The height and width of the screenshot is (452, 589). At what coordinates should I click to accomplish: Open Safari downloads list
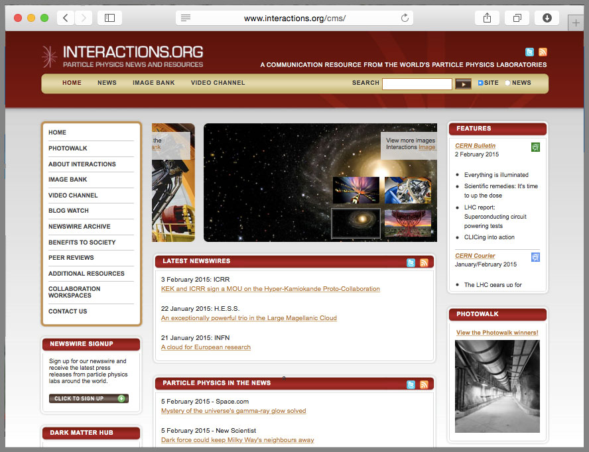(x=547, y=18)
